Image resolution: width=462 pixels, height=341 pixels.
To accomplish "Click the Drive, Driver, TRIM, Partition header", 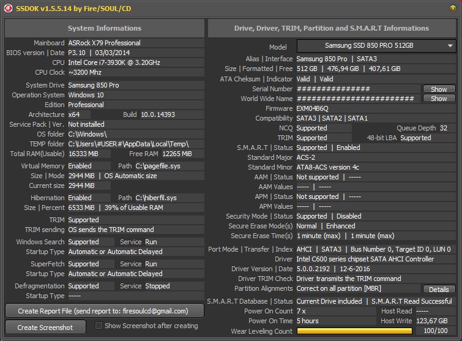I will (332, 28).
